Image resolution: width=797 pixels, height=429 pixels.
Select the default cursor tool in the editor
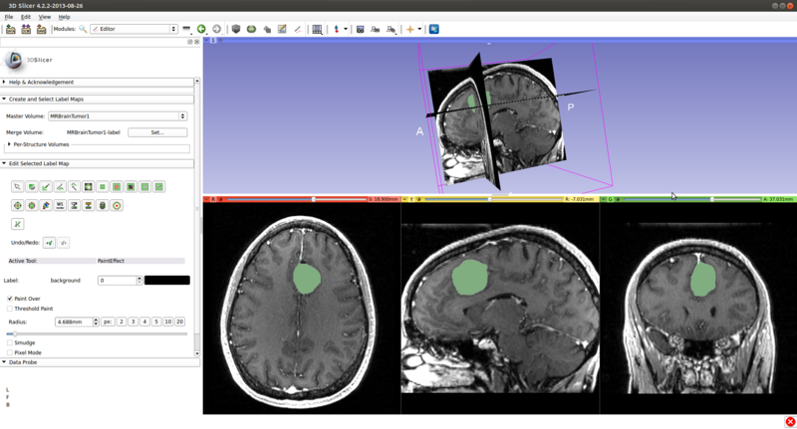click(x=17, y=187)
